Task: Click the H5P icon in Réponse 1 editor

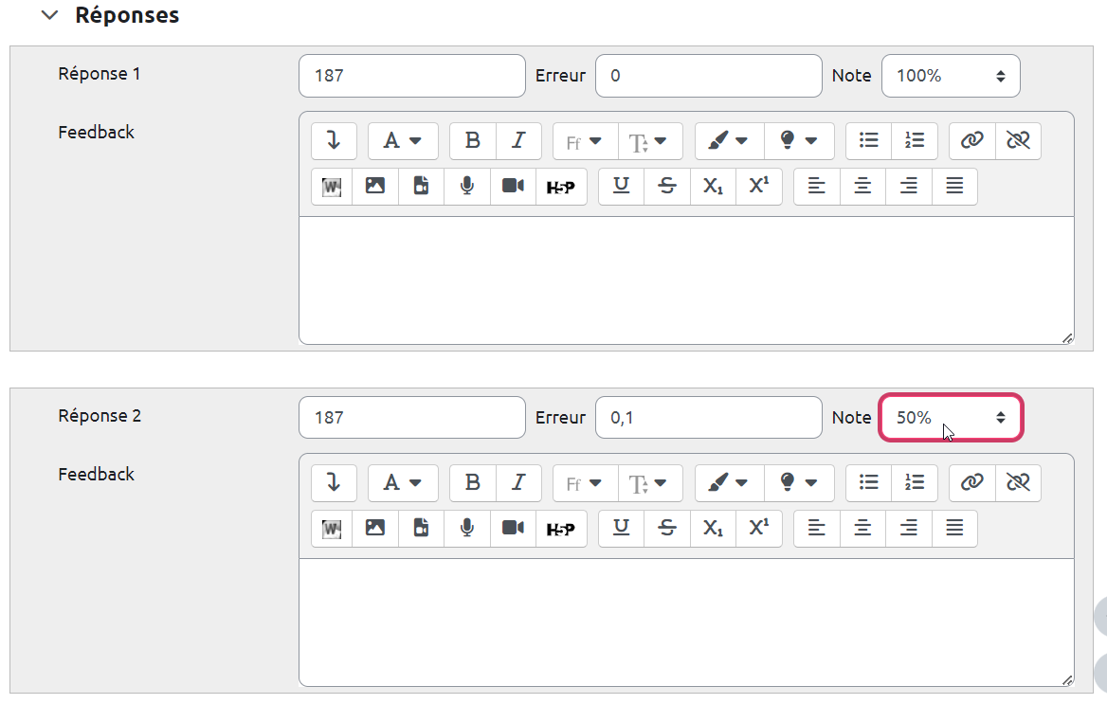Action: click(x=561, y=187)
